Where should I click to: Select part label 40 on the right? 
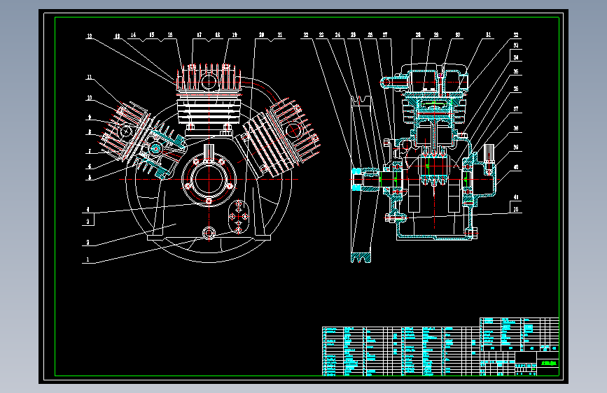click(x=516, y=168)
